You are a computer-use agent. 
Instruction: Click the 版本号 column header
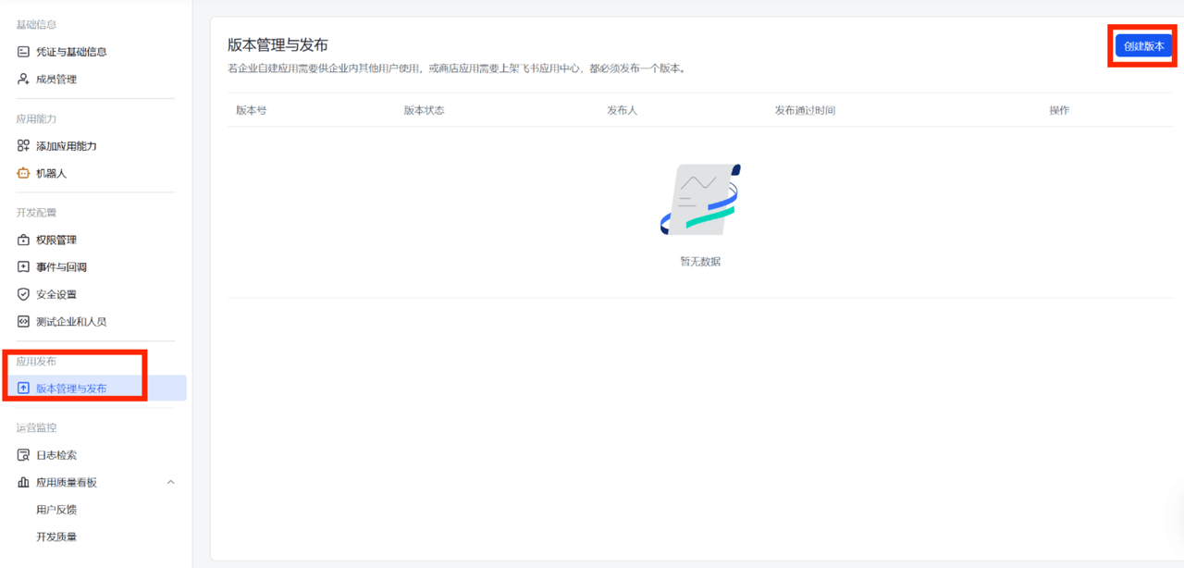pos(252,110)
